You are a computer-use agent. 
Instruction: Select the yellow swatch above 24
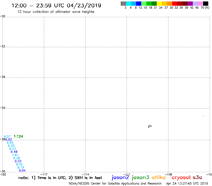coord(159,3)
